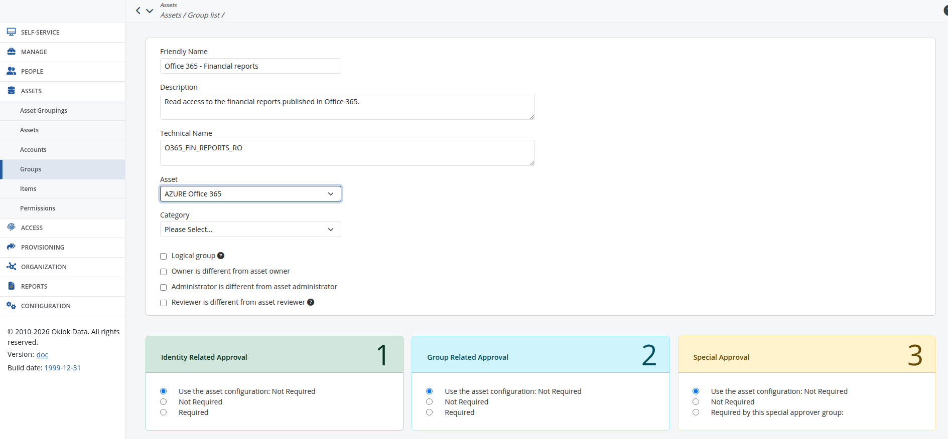This screenshot has height=439, width=948.
Task: Click the Assets database icon
Action: click(x=11, y=91)
